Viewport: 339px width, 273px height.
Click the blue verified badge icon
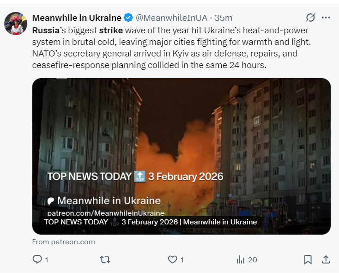click(x=128, y=18)
